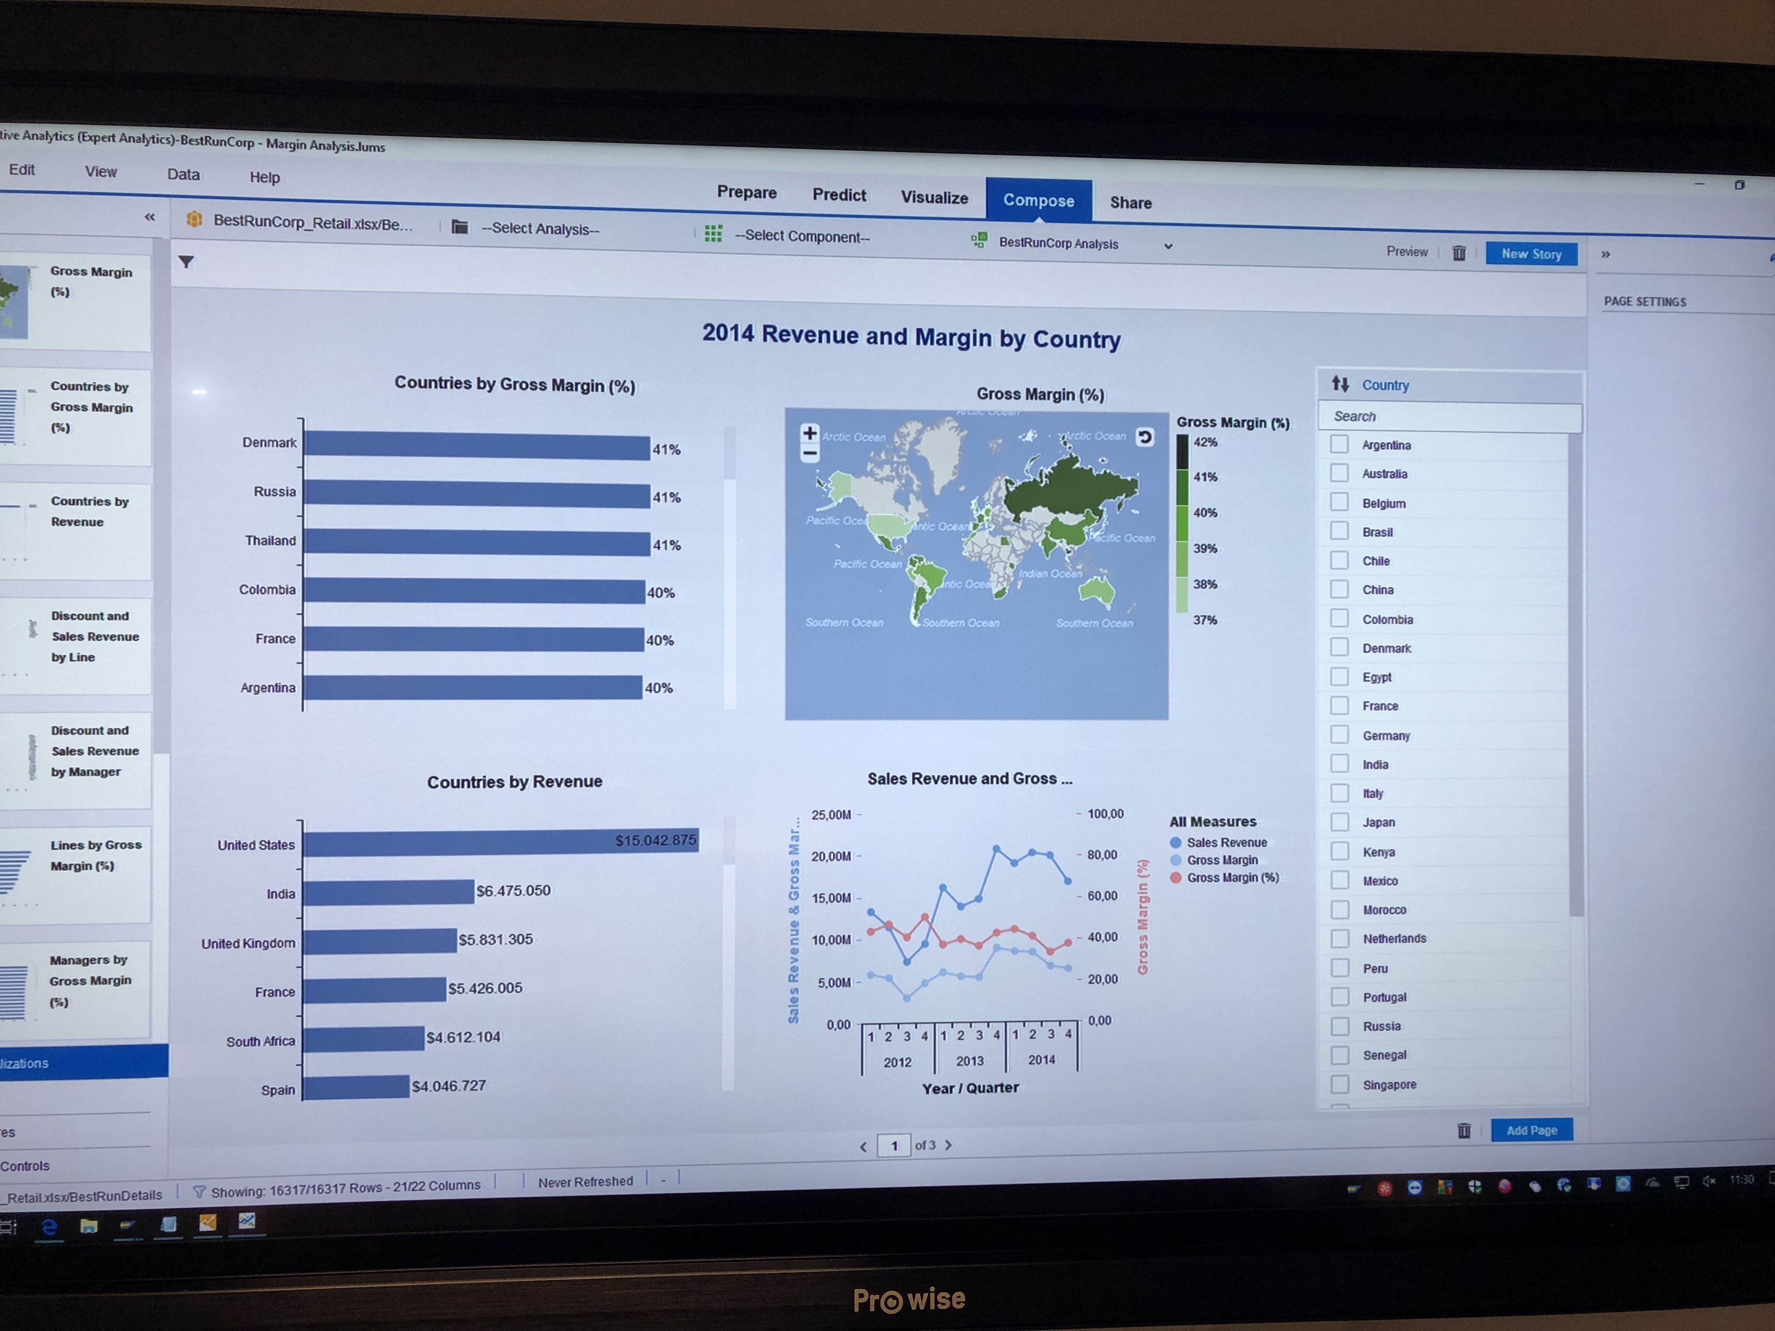Viewport: 1775px width, 1331px height.
Task: Check the Japan checkbox
Action: (x=1338, y=822)
